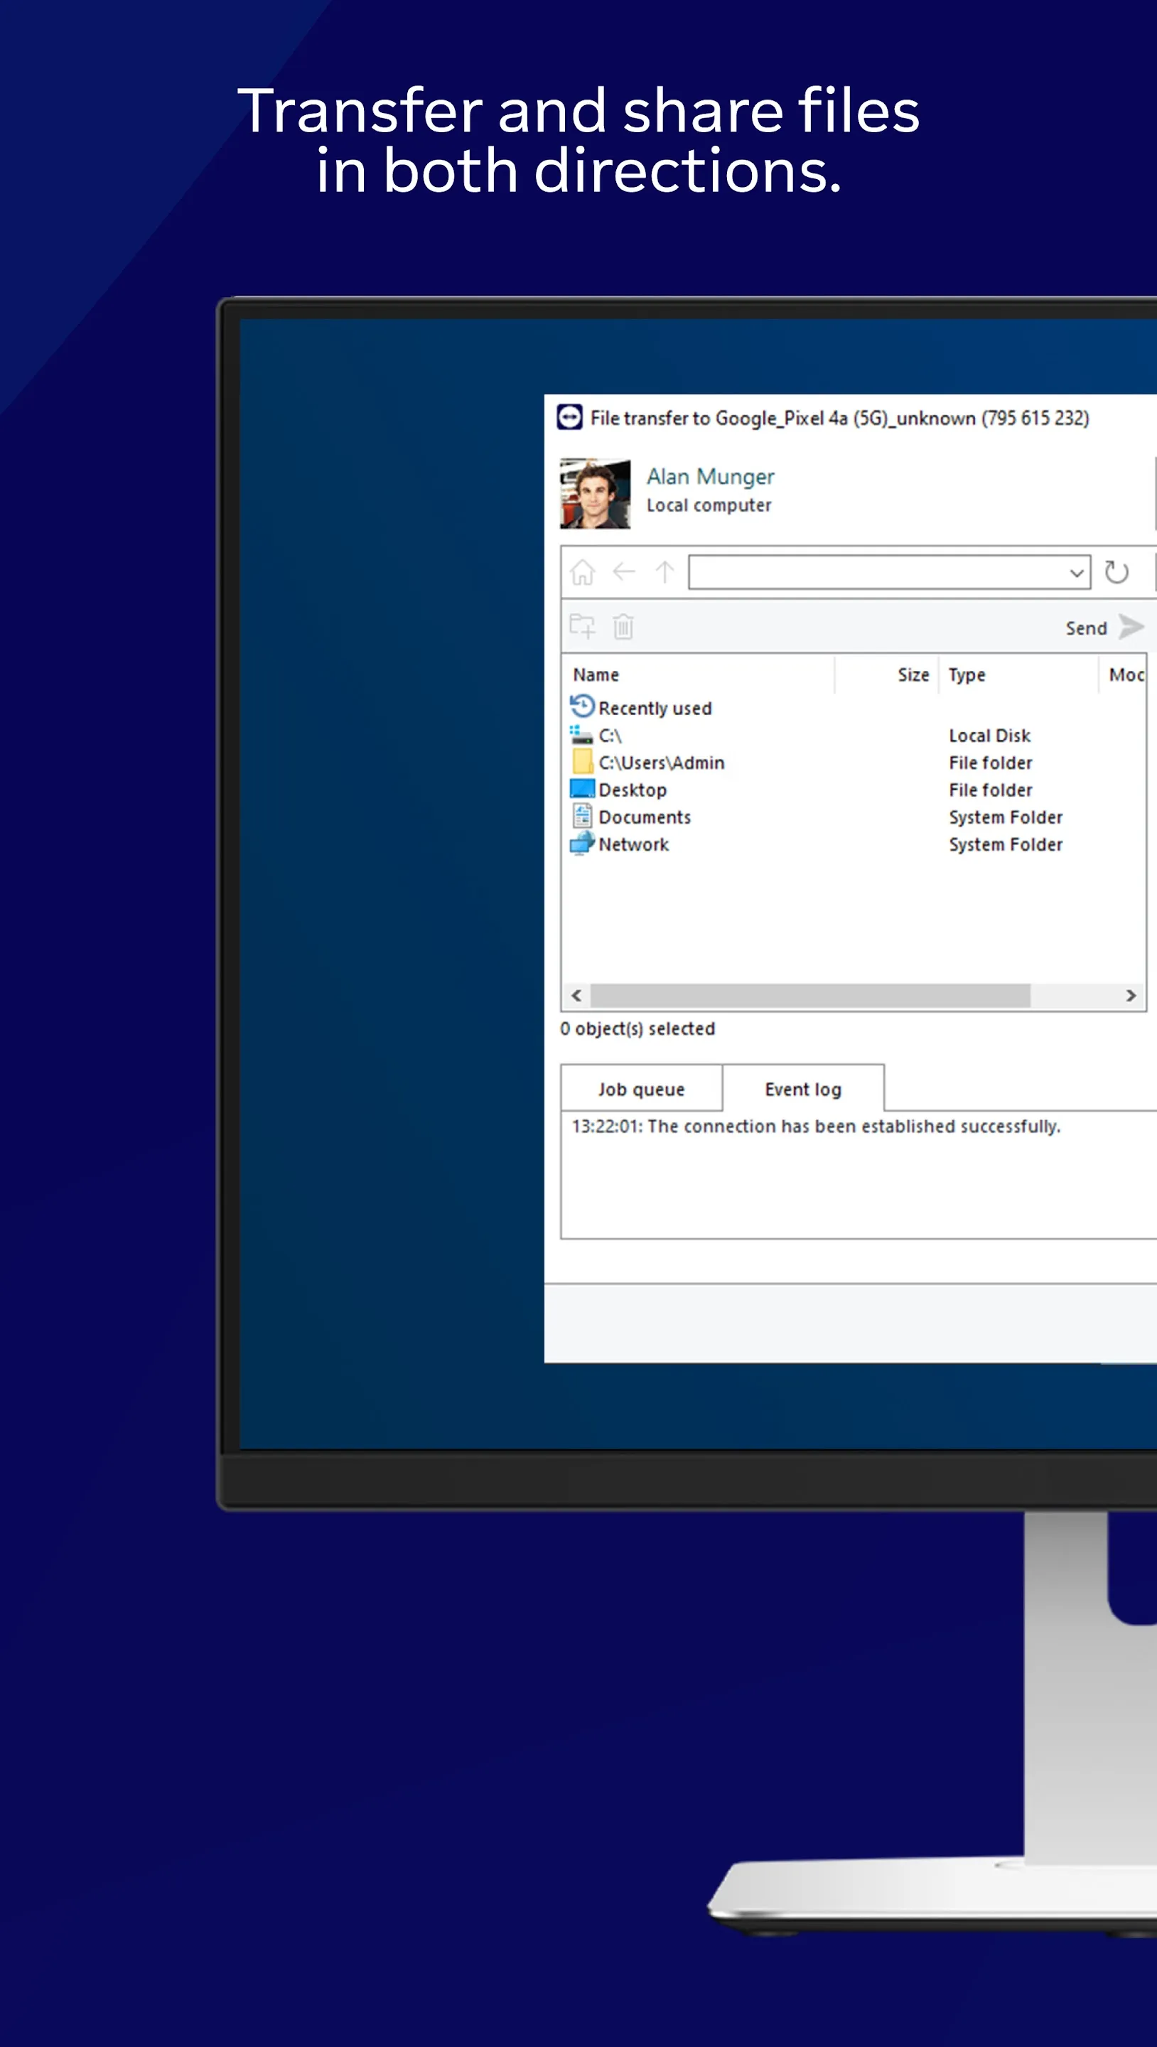Open the Network system folder
The image size is (1157, 2047).
tap(633, 844)
